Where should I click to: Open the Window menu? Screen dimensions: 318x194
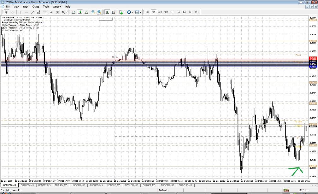[x=57, y=7]
